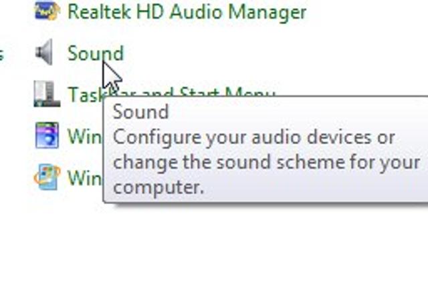This screenshot has width=428, height=282.
Task: Click empty space right of Realtek HD Audio Manager
Action: tap(368, 11)
